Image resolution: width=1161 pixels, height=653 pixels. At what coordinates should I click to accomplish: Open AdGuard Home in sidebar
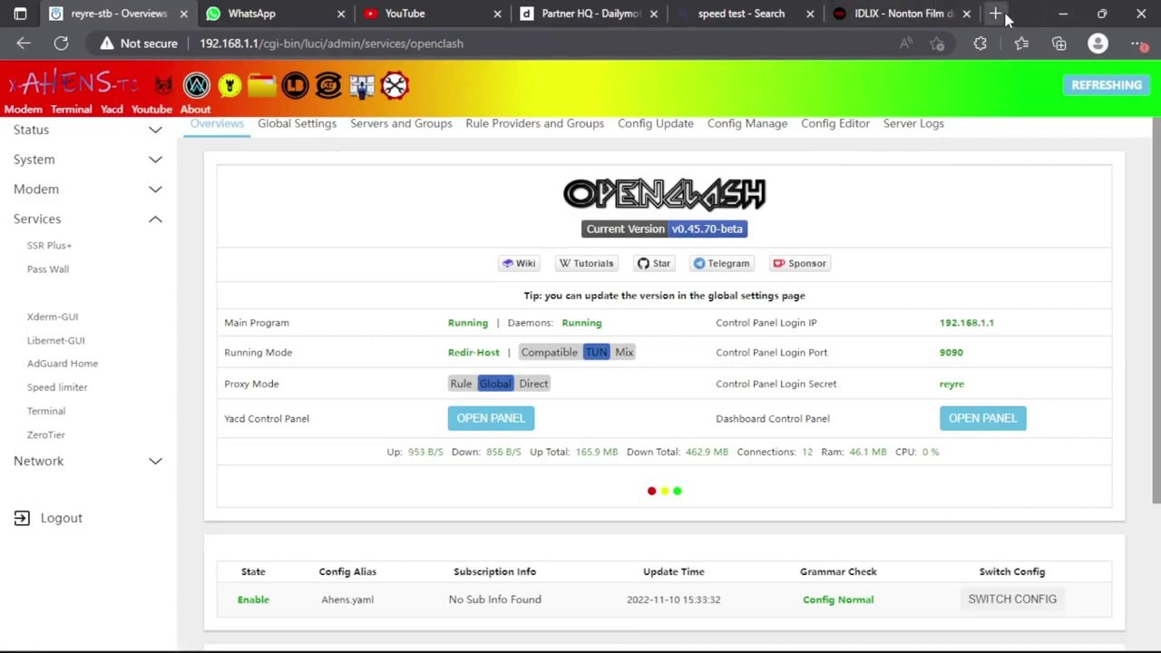click(63, 364)
